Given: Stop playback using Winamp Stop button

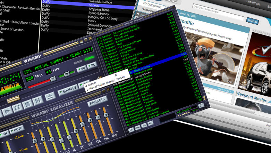Looking at the screenshot, I should click(x=28, y=104).
